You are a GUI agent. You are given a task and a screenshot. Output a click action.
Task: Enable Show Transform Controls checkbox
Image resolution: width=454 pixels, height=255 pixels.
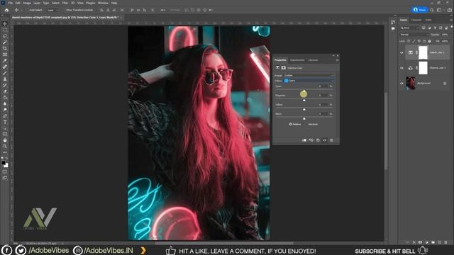point(64,10)
